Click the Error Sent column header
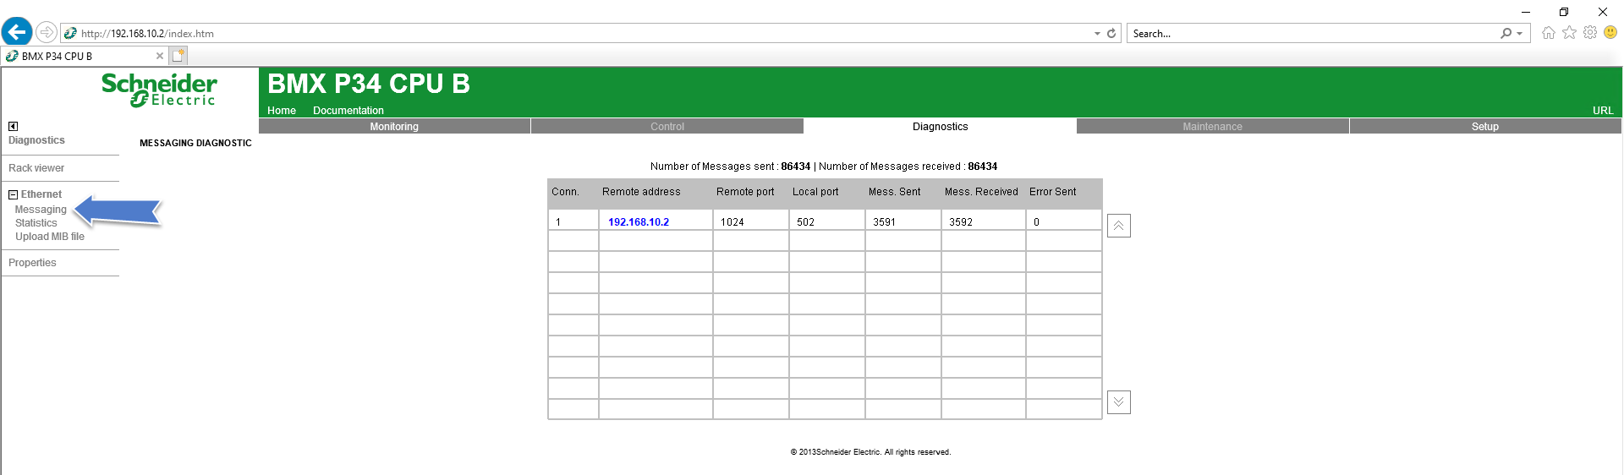Viewport: 1624px width, 475px height. click(1052, 192)
